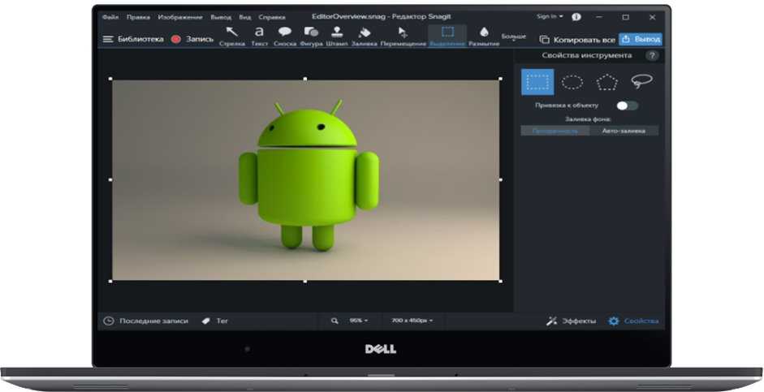
Task: Select Авто-заливка background fill option
Action: pos(624,131)
